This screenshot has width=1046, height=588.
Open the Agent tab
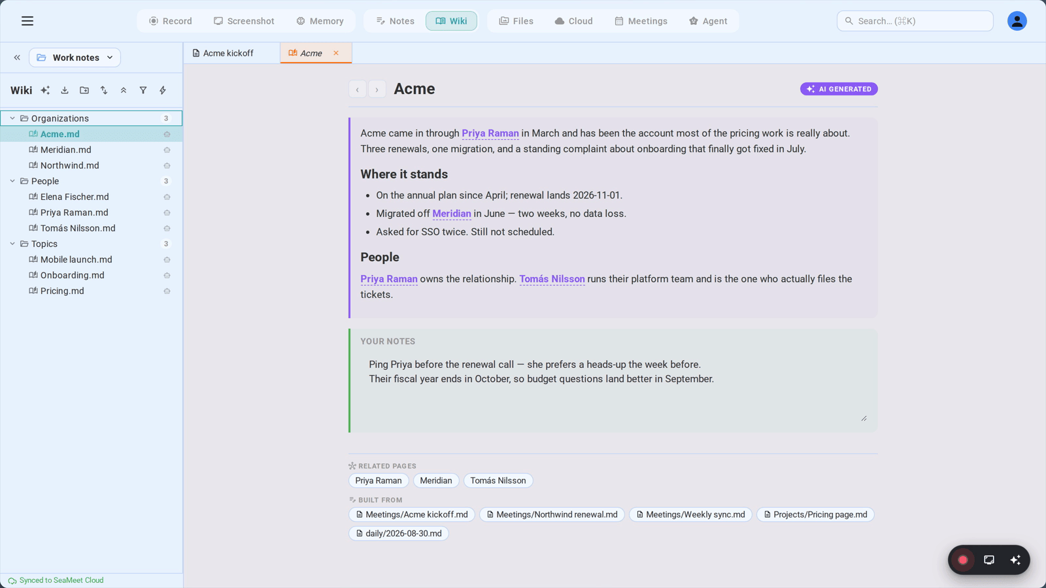tap(708, 21)
